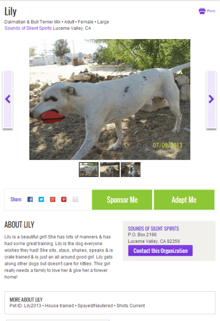Open Sounds of Silent Spirits header link
The image size is (220, 321).
point(28,28)
